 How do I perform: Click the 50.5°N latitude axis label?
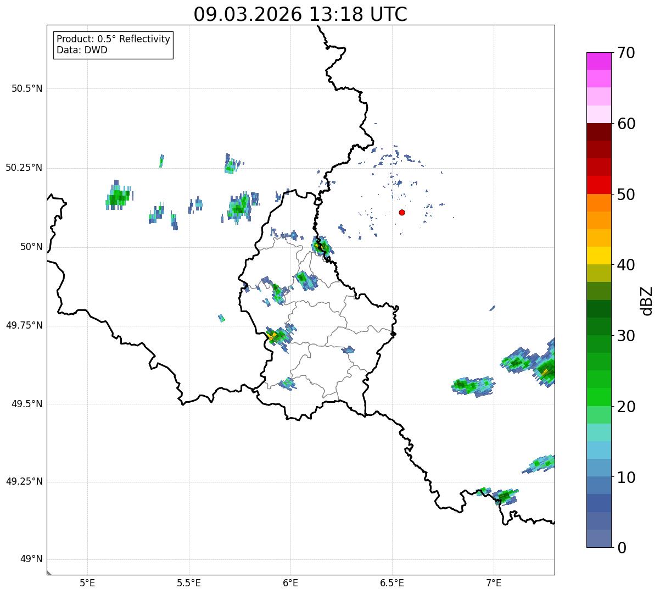(27, 88)
